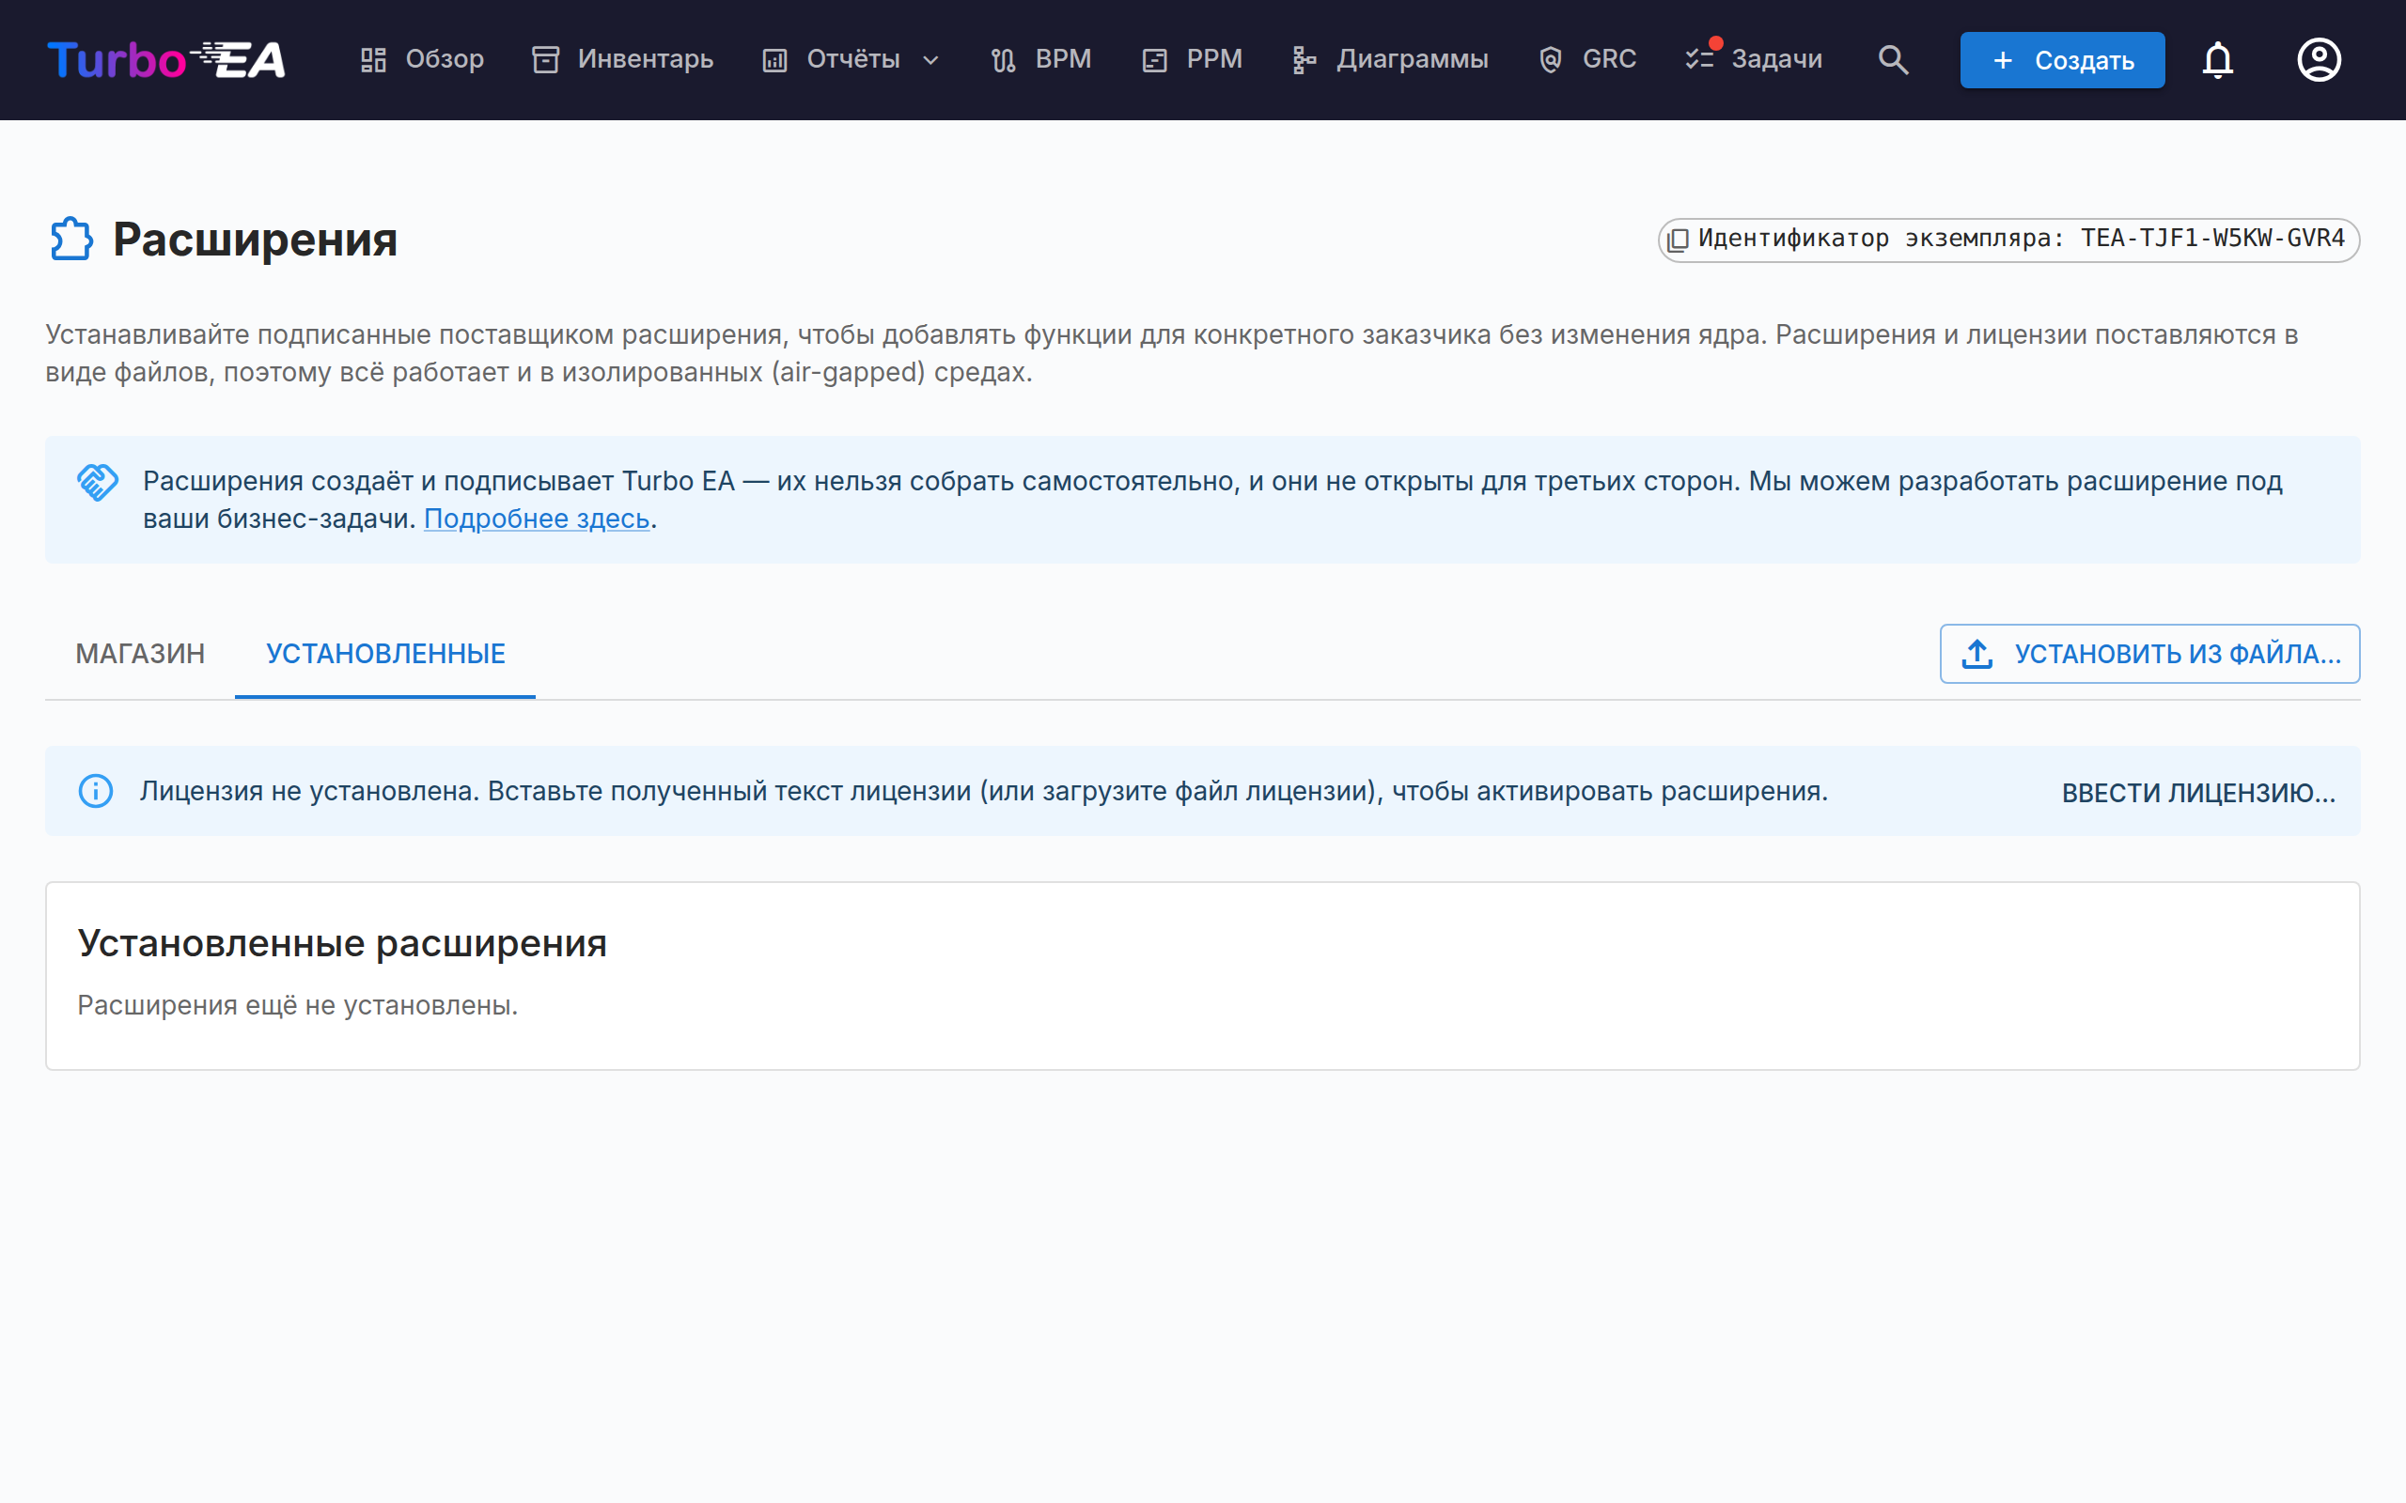Click the Инвентарь archive box icon
The width and height of the screenshot is (2406, 1503).
pos(546,59)
